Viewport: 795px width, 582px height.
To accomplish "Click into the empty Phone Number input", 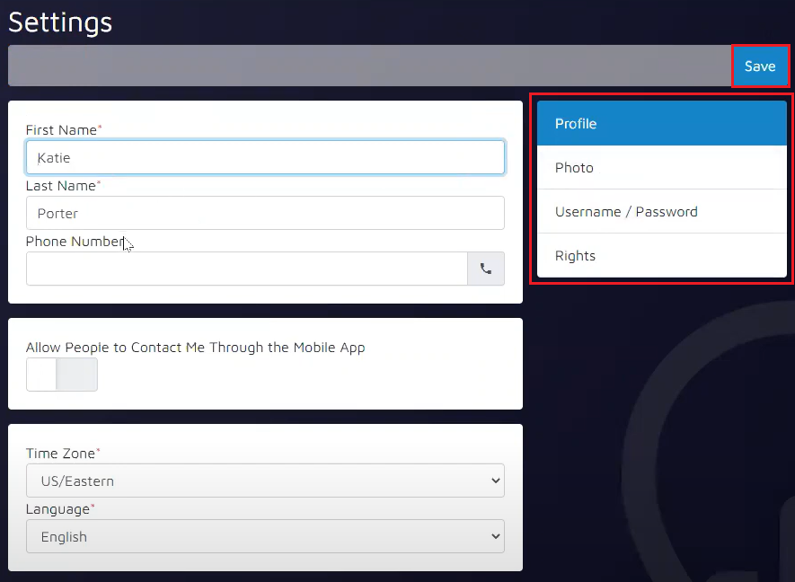I will (247, 269).
